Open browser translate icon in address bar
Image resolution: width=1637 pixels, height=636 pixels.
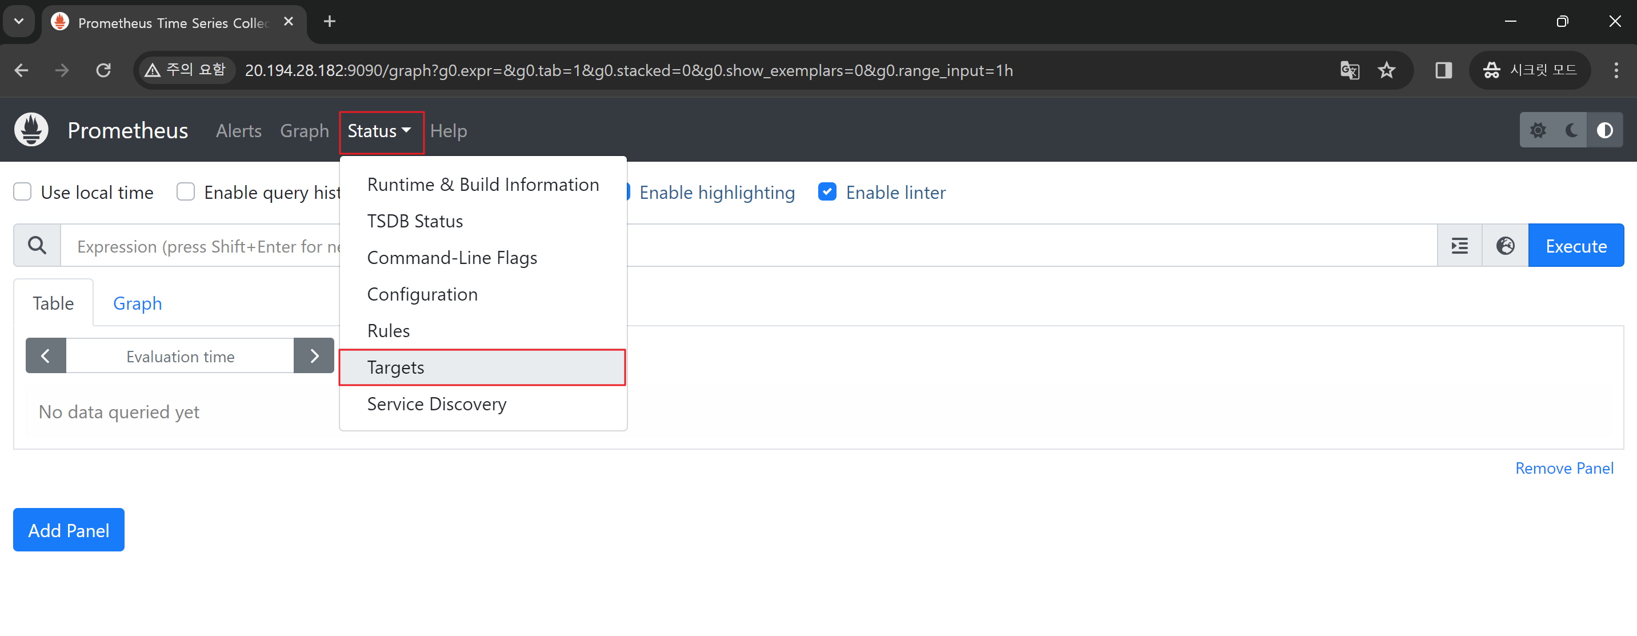click(1349, 70)
